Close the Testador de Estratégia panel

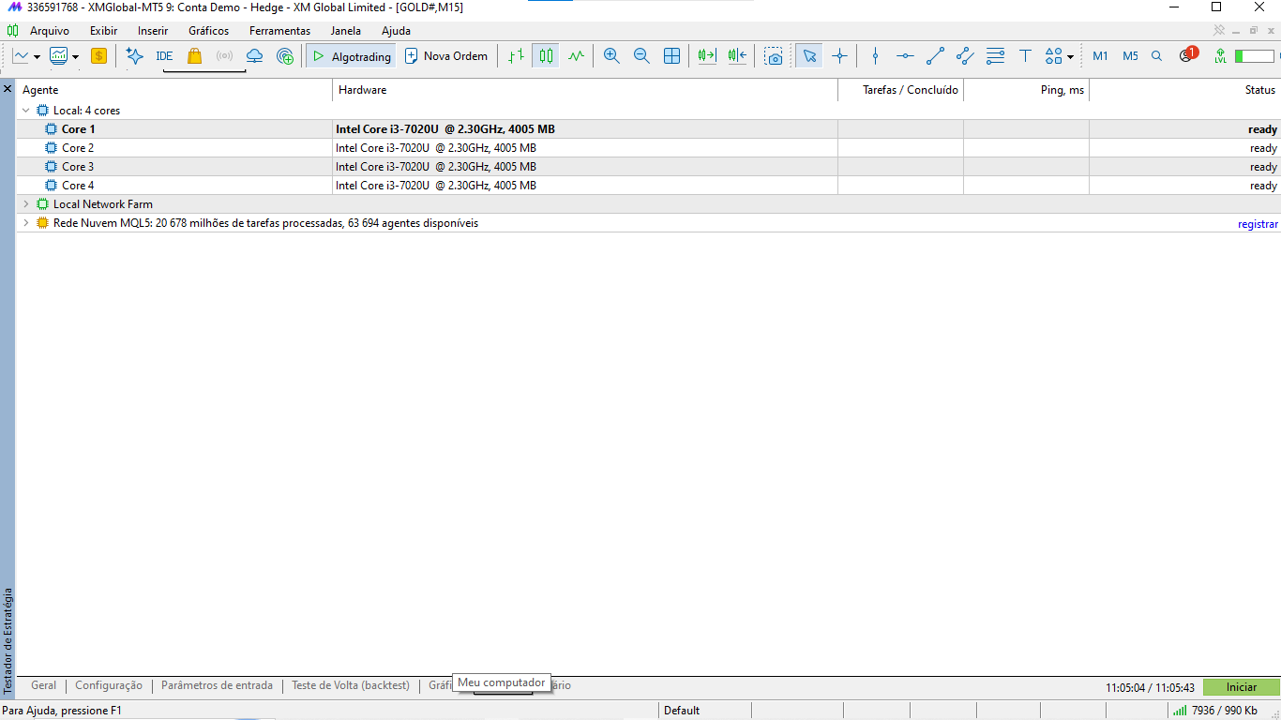(x=8, y=89)
